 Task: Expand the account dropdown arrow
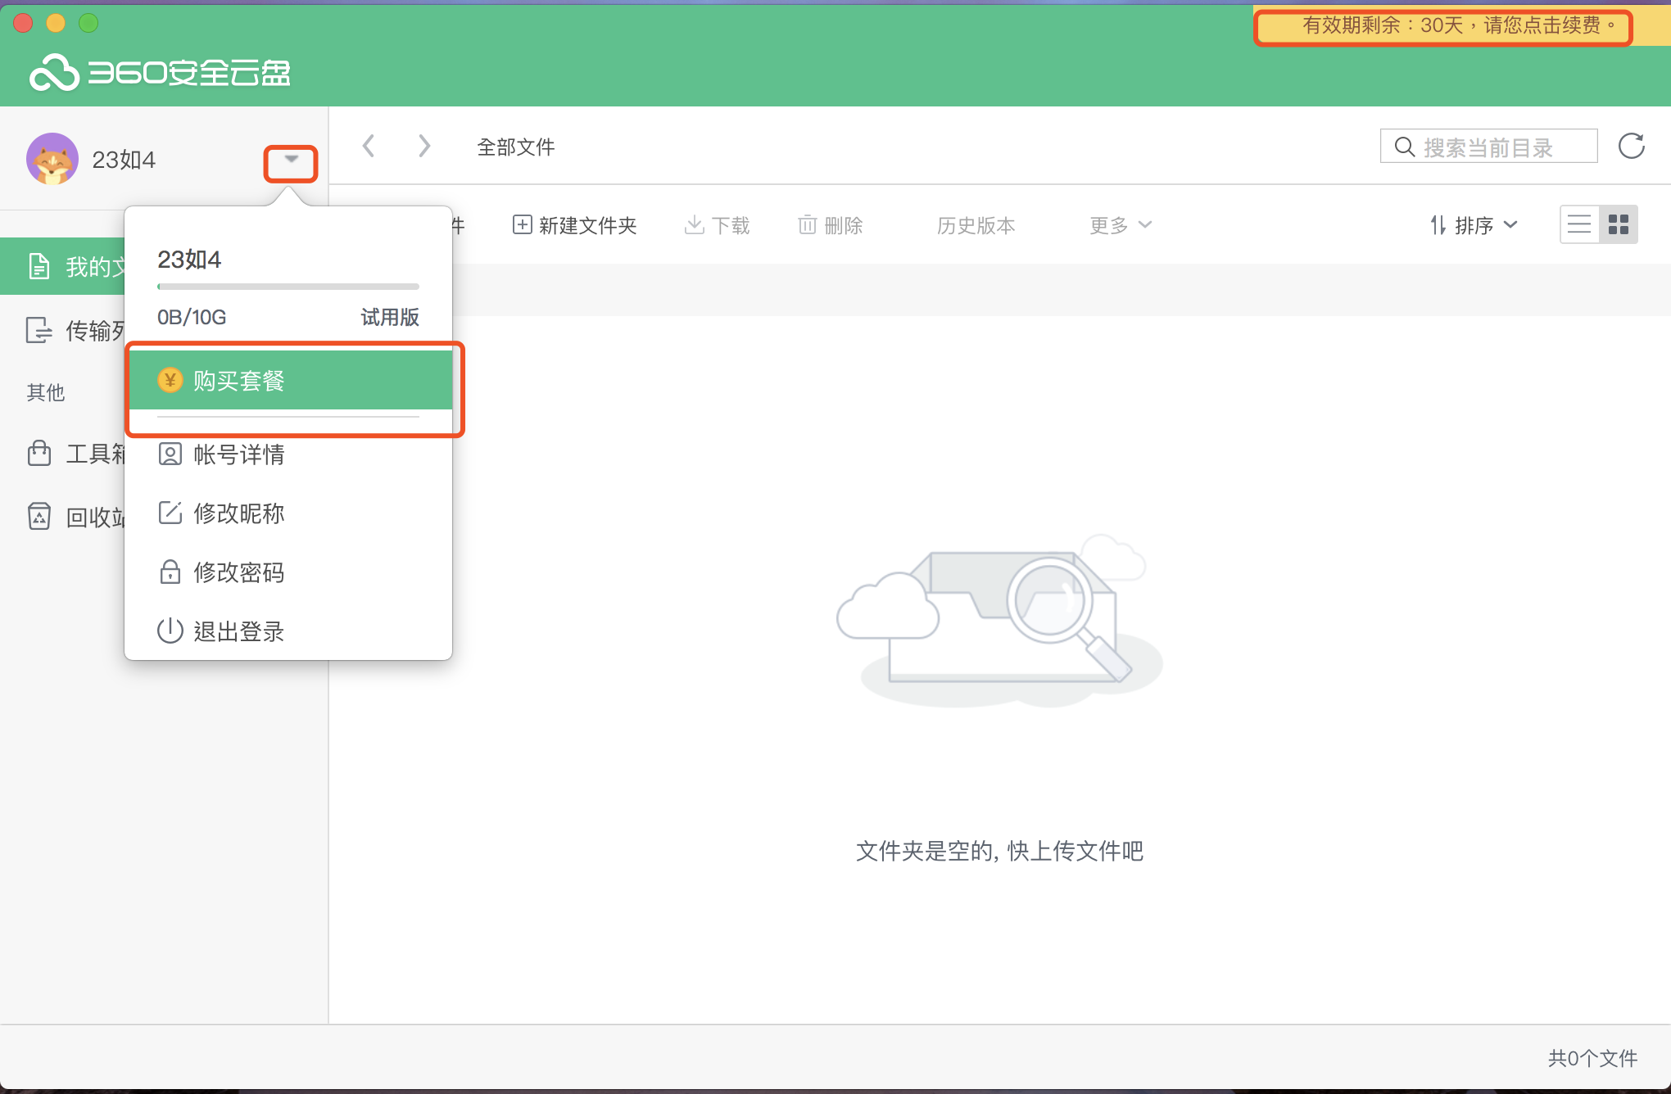click(x=291, y=160)
